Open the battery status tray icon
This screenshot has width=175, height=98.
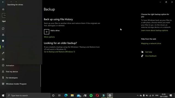(x=147, y=96)
